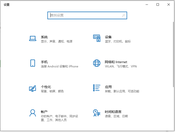This screenshot has height=132, width=175.
Task: Focus the 查找设置 search field
Action: [x=84, y=15]
